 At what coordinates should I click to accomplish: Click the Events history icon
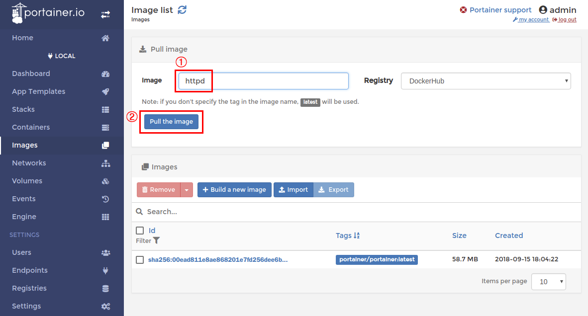[x=105, y=199]
